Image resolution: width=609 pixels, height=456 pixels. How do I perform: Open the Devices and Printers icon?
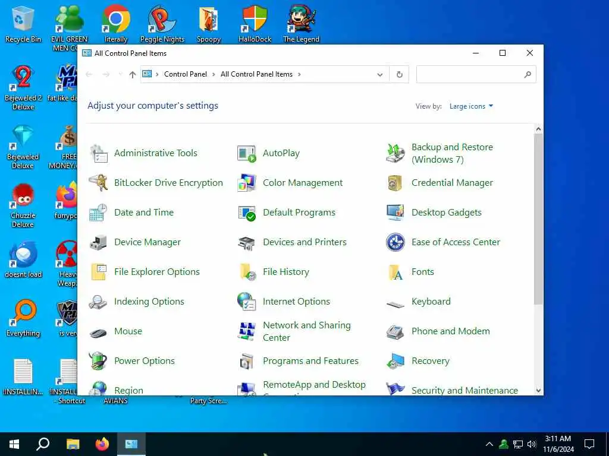(x=247, y=242)
